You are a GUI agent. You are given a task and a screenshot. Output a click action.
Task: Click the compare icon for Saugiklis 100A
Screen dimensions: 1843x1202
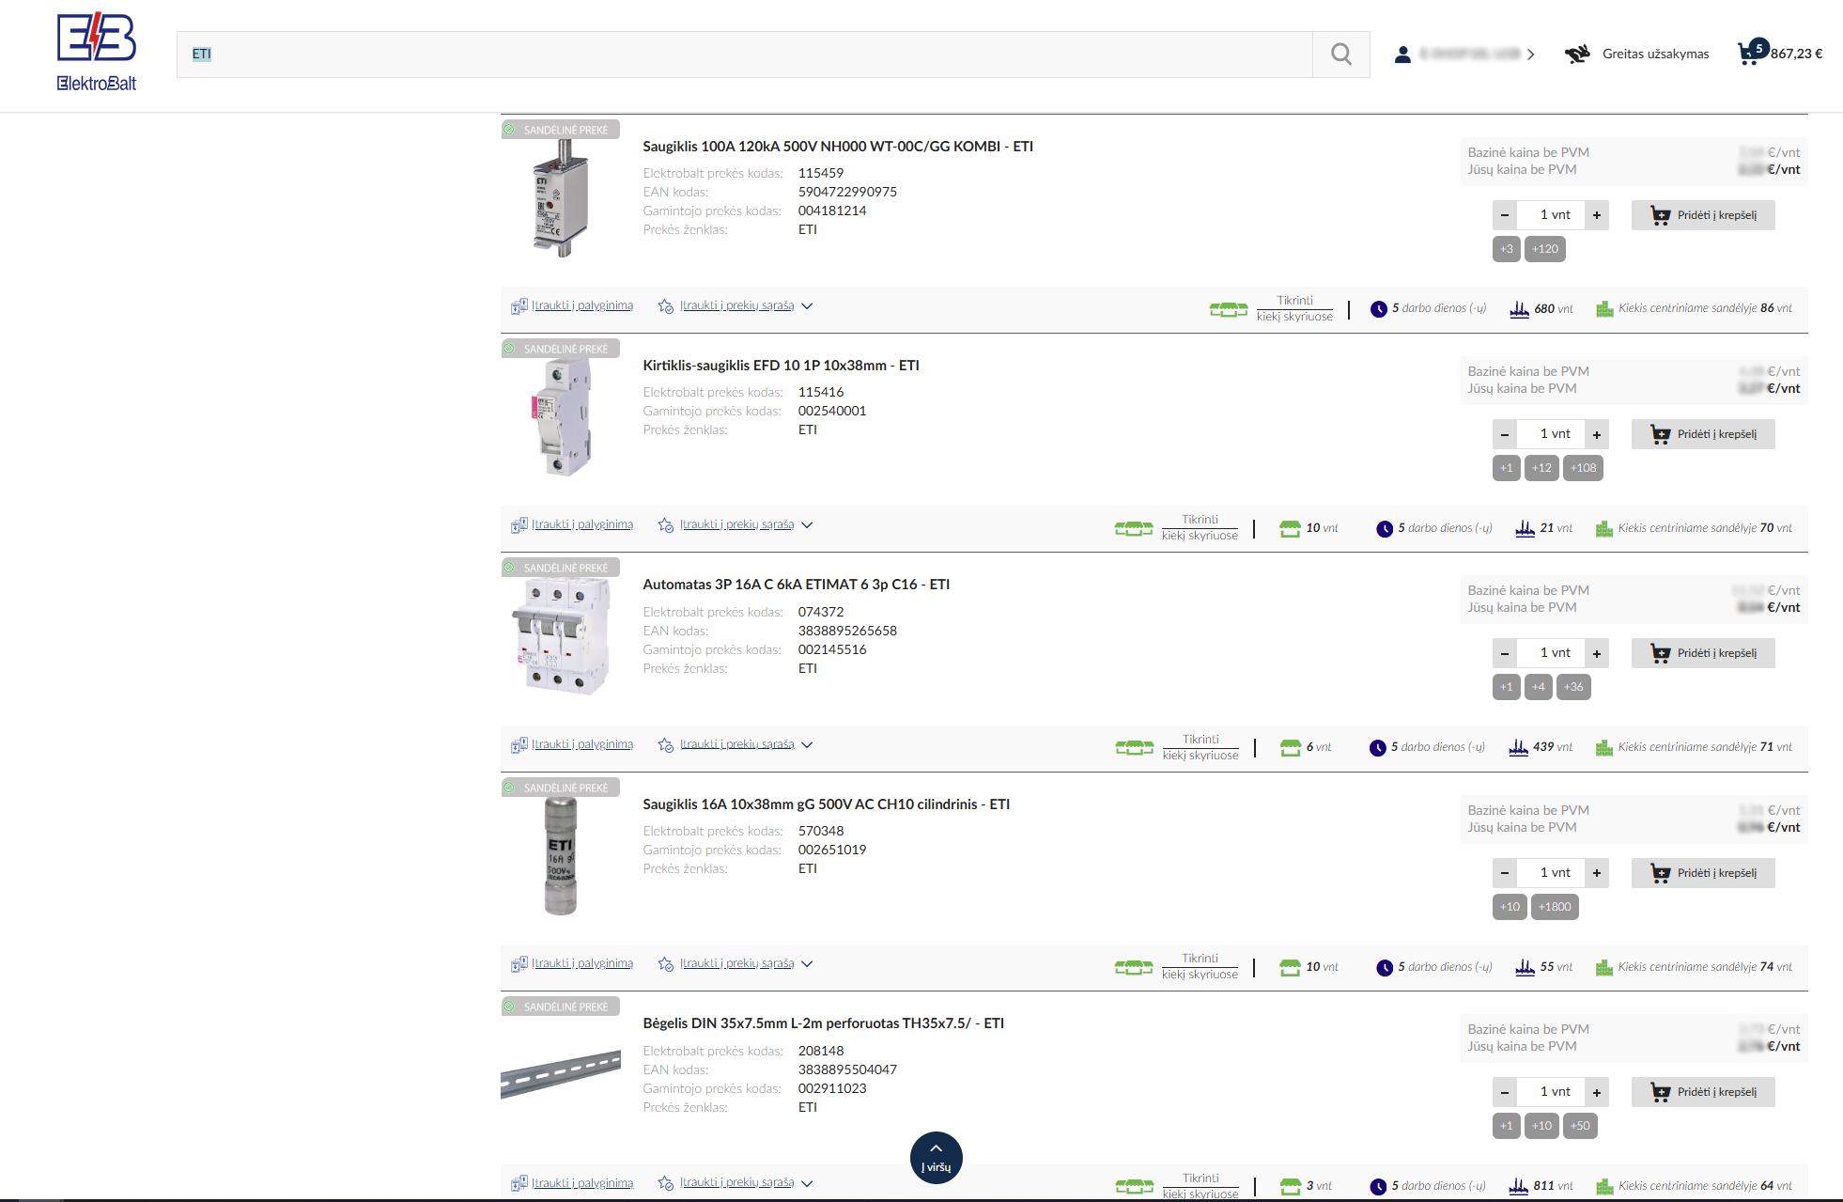click(519, 306)
